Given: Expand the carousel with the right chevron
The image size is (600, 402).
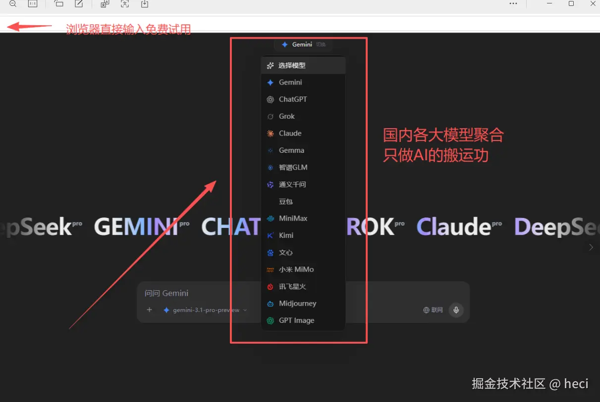Looking at the screenshot, I should tap(591, 247).
